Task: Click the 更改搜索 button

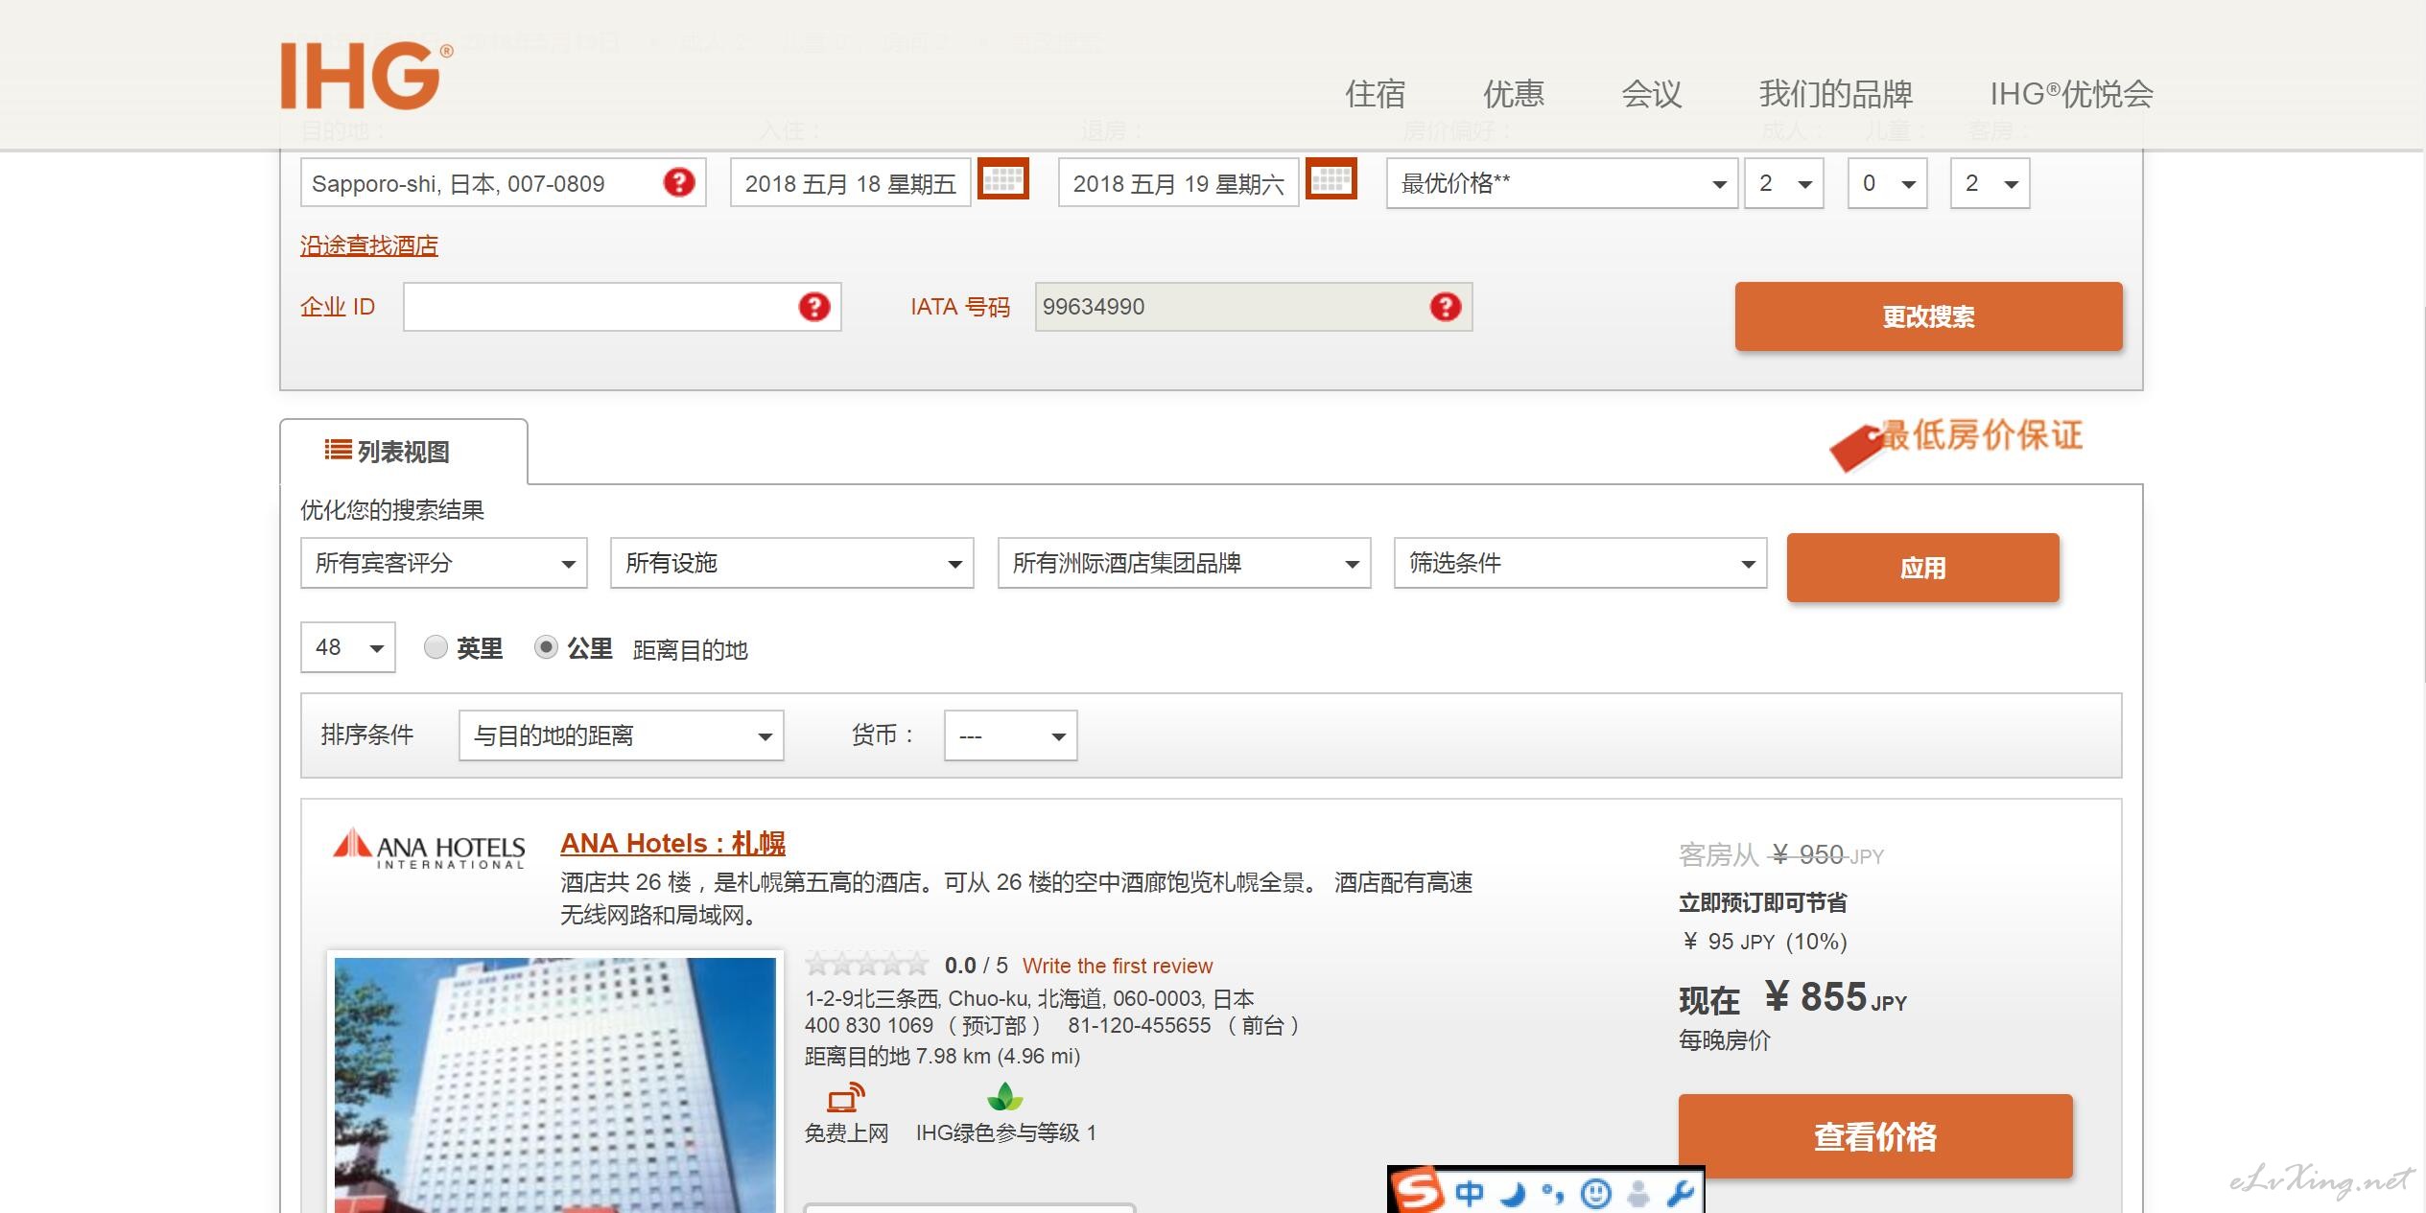Action: click(1929, 316)
